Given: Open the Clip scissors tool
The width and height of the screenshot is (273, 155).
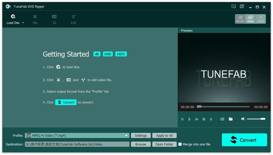Looking at the screenshot, I should [35, 19].
